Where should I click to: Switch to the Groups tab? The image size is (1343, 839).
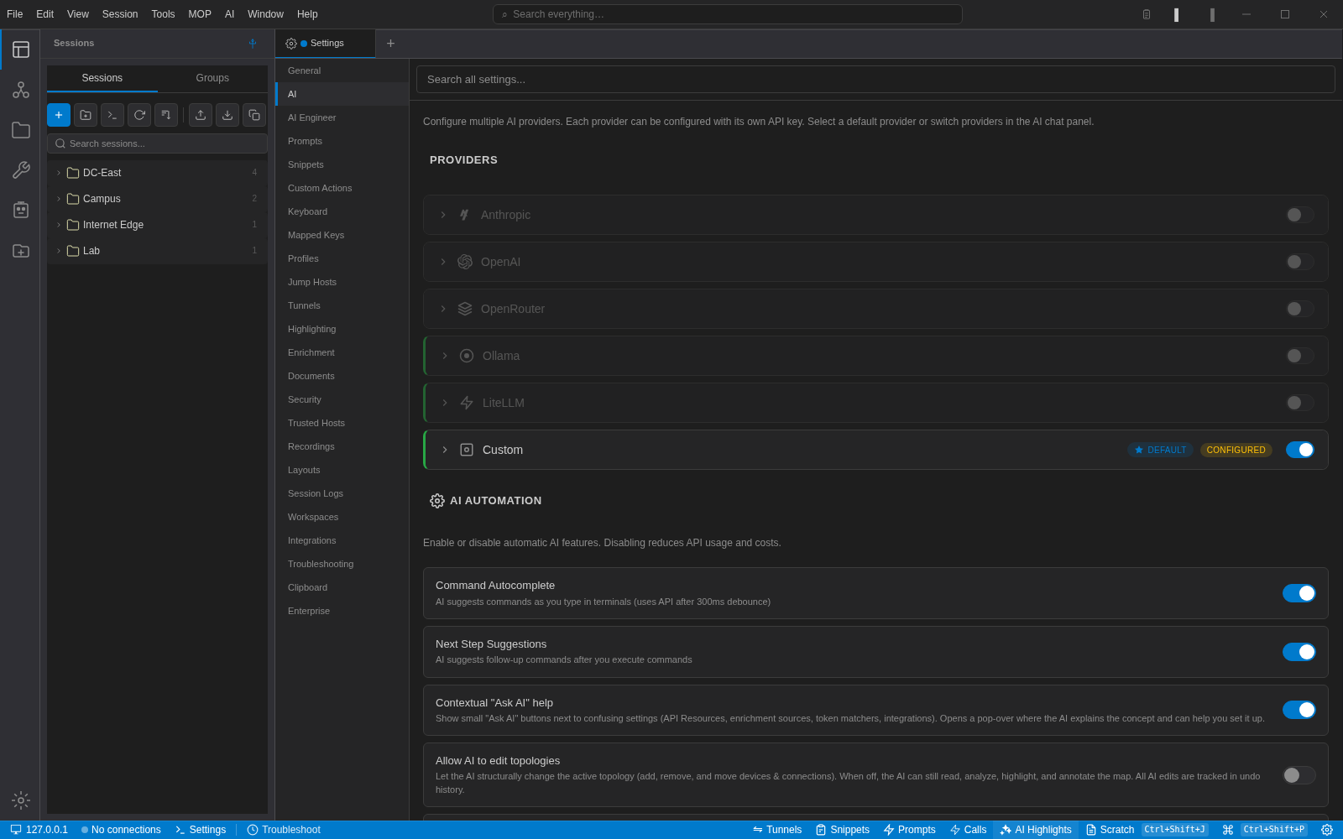(212, 78)
